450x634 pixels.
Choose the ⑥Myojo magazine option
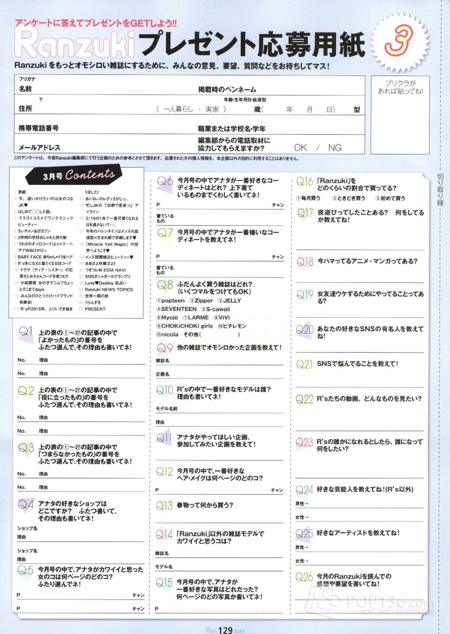click(x=167, y=318)
